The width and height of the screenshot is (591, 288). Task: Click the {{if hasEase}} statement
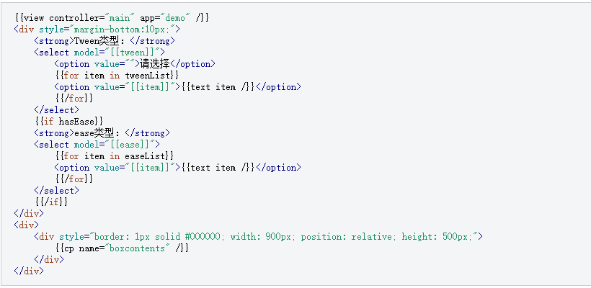[68, 121]
